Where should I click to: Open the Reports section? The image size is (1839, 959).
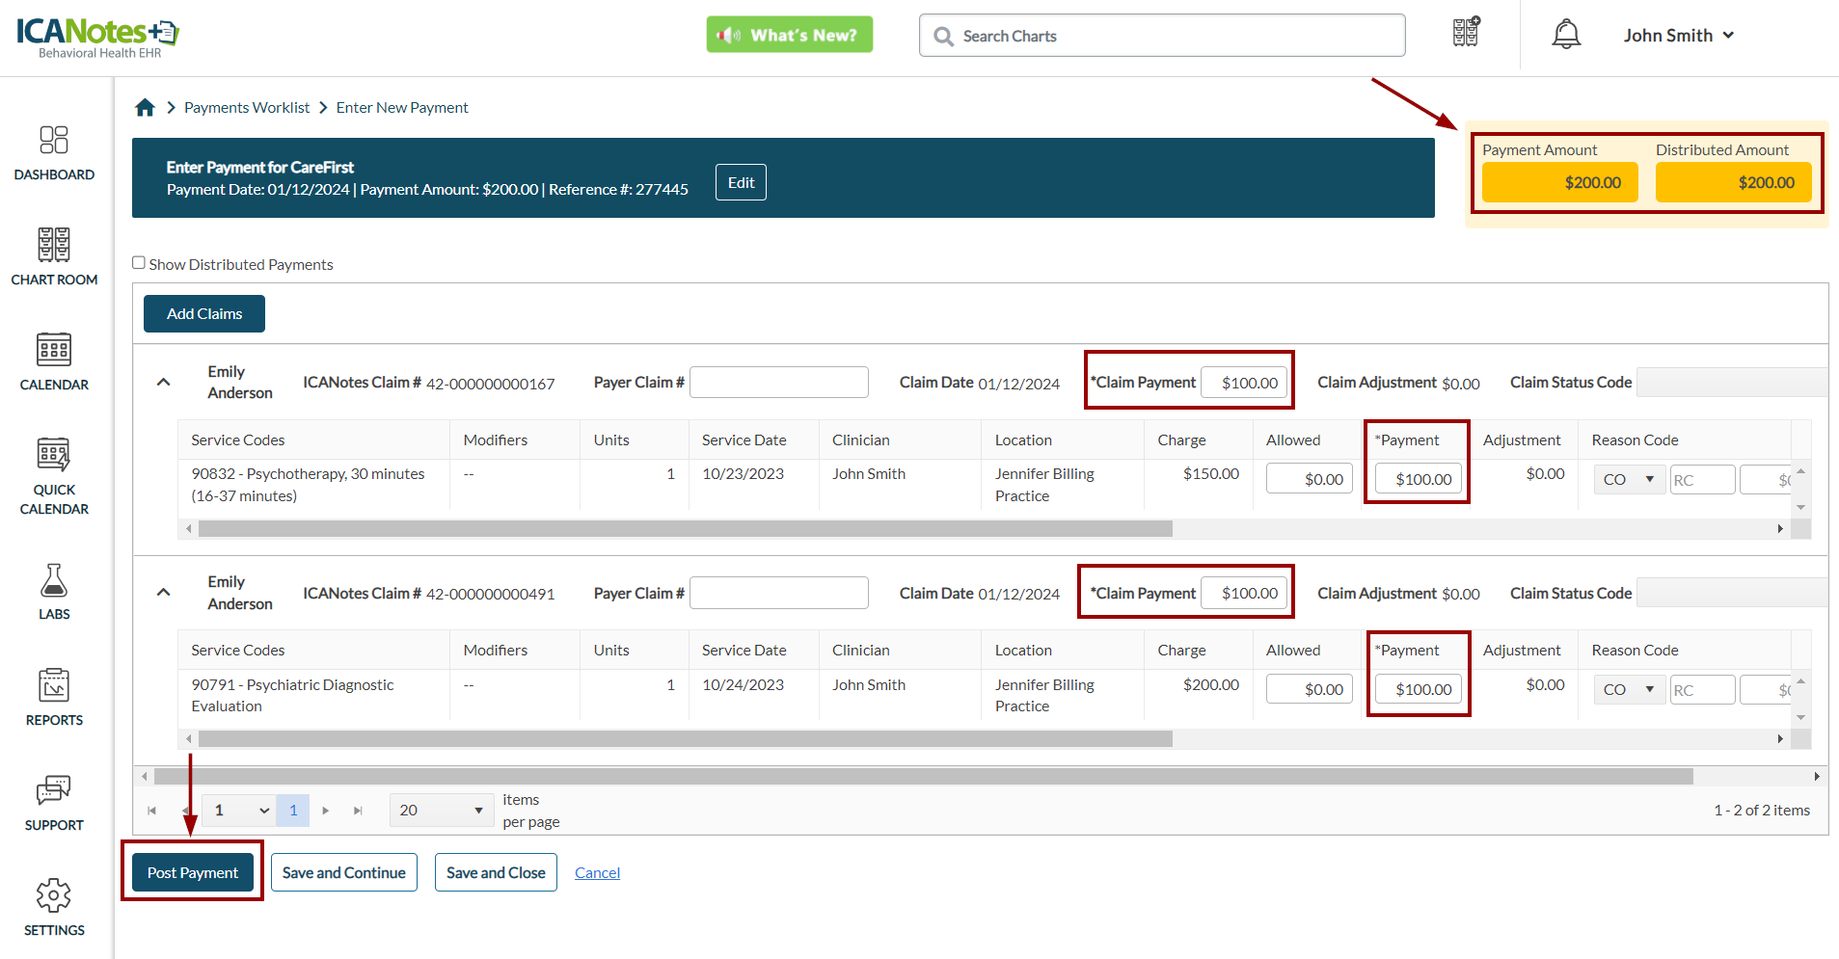(54, 696)
